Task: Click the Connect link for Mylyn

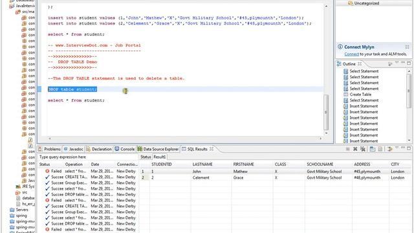Action: tap(351, 54)
